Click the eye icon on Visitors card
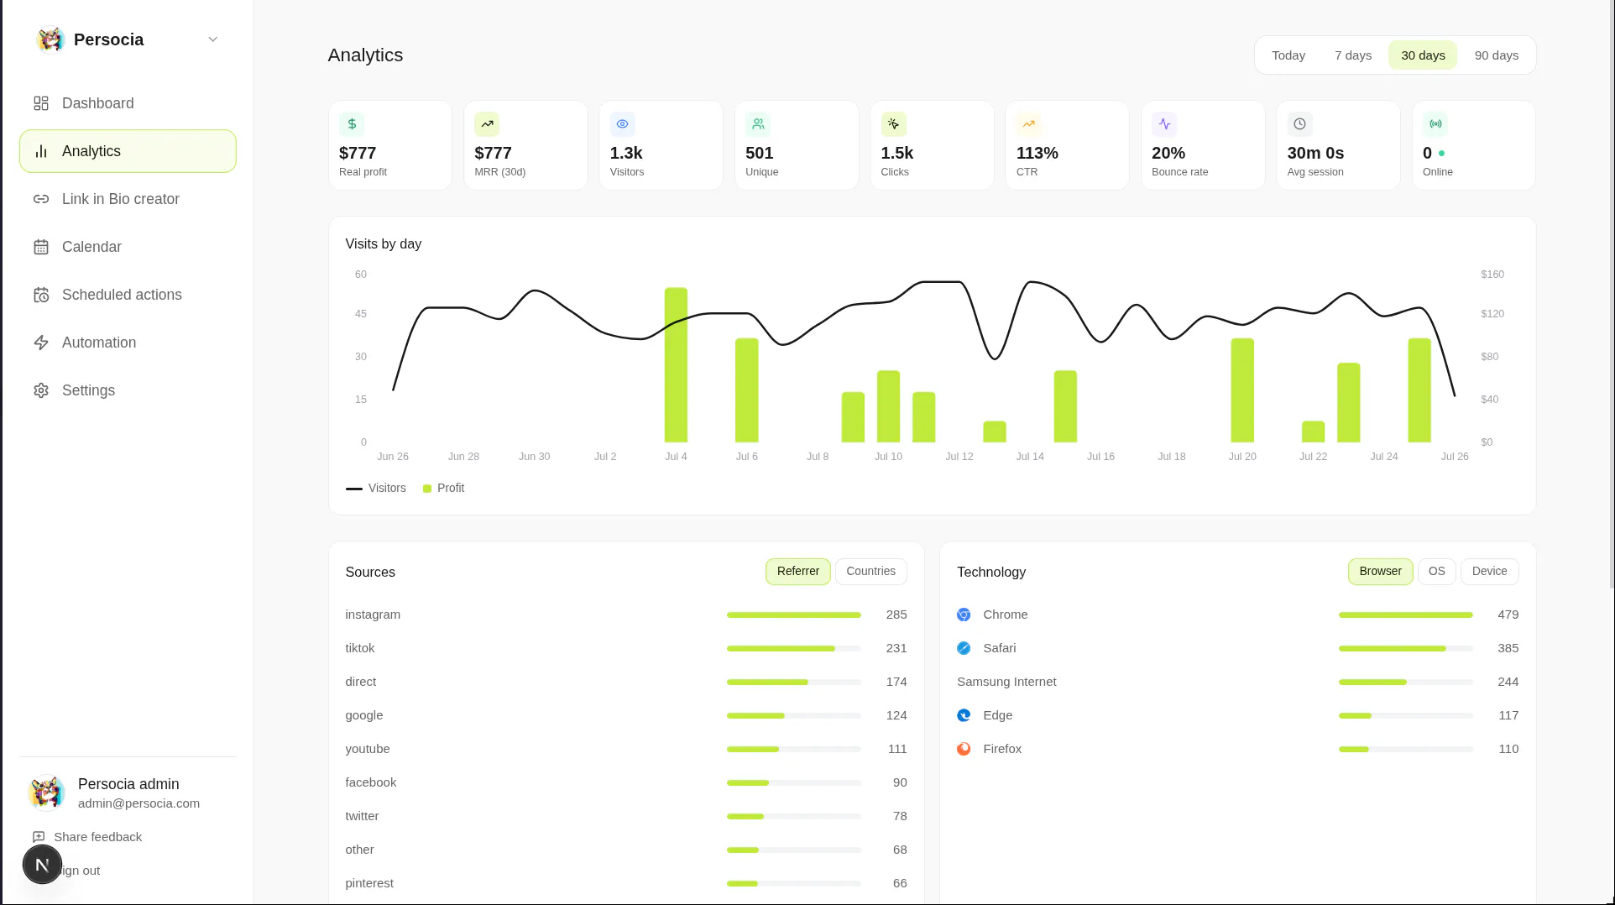Image resolution: width=1615 pixels, height=905 pixels. (x=622, y=124)
